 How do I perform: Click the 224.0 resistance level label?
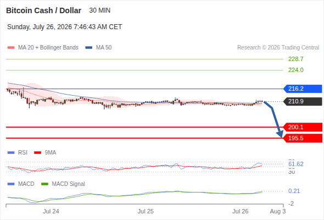click(x=296, y=70)
